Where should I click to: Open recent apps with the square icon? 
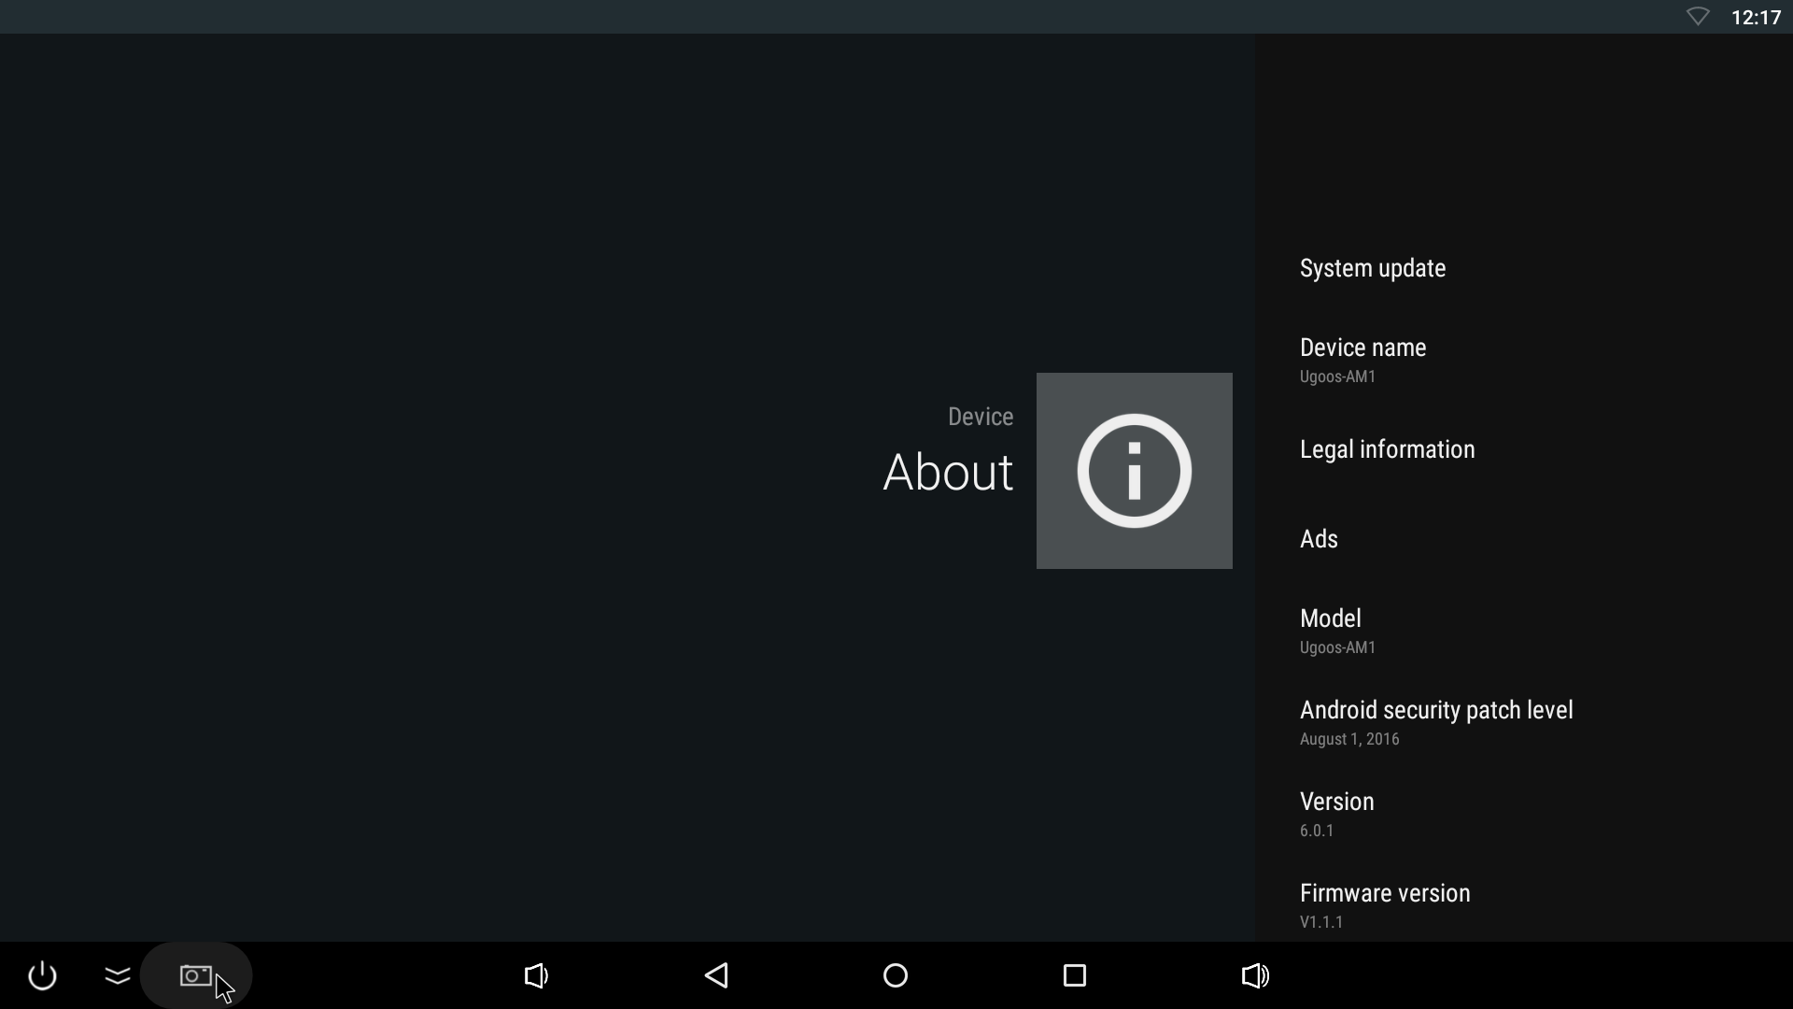[1075, 976]
